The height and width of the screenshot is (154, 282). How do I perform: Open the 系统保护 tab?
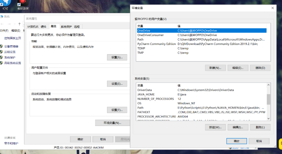coord(66,27)
